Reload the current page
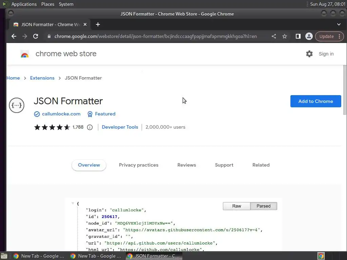Image resolution: width=347 pixels, height=260 pixels. point(35,36)
